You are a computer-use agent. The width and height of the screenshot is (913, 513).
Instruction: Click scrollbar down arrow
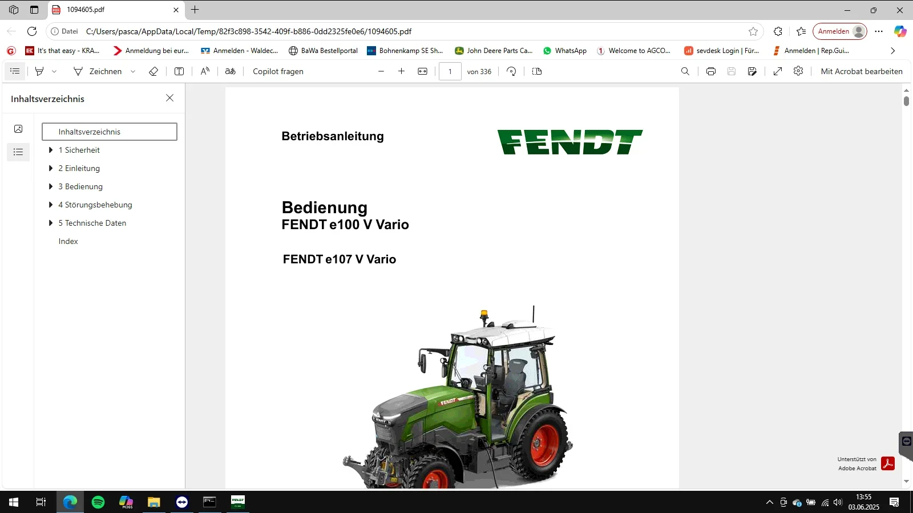click(906, 482)
